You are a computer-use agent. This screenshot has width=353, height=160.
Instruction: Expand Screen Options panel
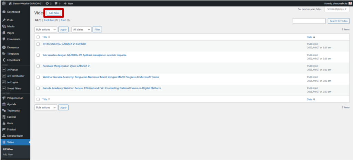(337, 9)
